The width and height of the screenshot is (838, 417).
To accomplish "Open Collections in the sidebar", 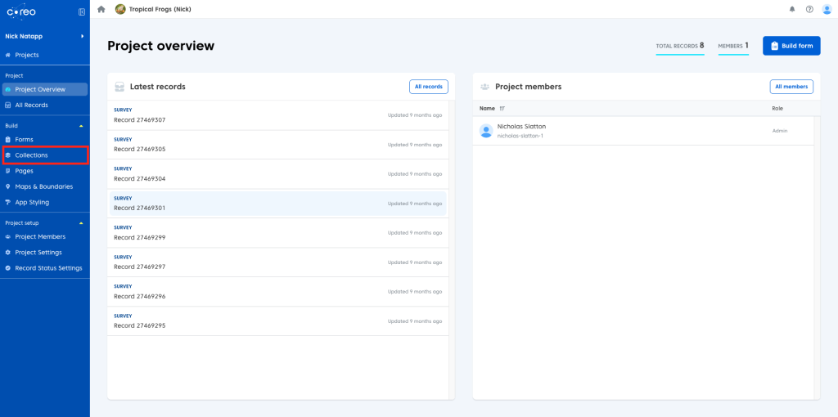I will [31, 155].
